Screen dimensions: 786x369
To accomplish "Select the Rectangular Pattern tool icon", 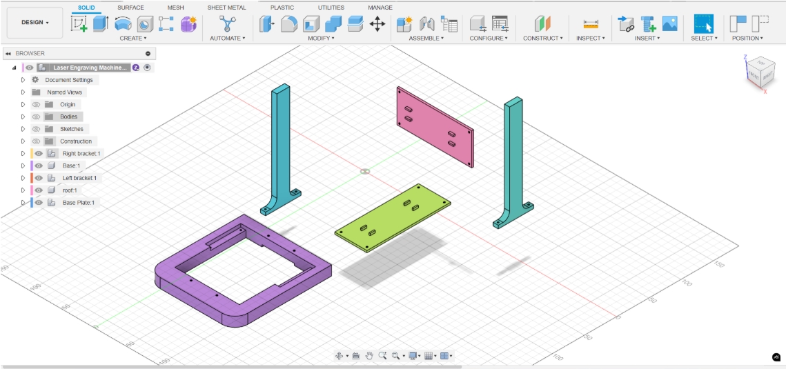I will click(166, 23).
